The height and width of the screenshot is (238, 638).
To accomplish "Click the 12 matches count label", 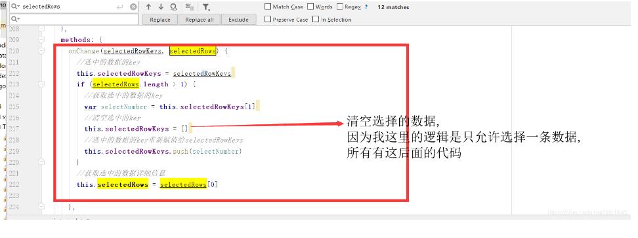I will [393, 7].
